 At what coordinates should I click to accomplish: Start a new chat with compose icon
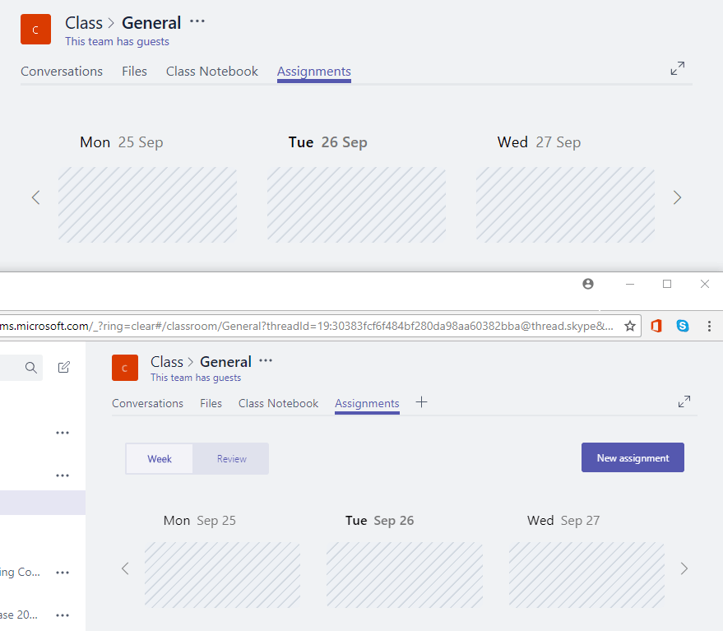click(x=63, y=367)
